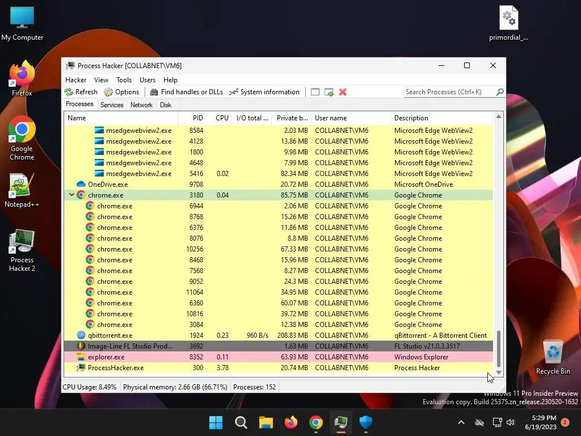Click red X terminate window icon

[343, 92]
